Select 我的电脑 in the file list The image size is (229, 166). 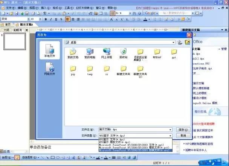90,53
